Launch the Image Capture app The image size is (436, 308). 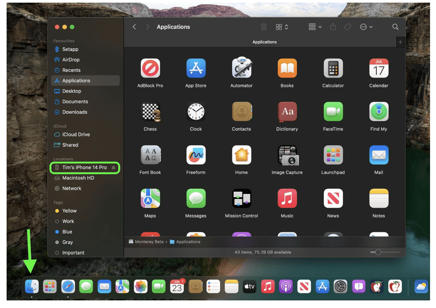(x=288, y=155)
